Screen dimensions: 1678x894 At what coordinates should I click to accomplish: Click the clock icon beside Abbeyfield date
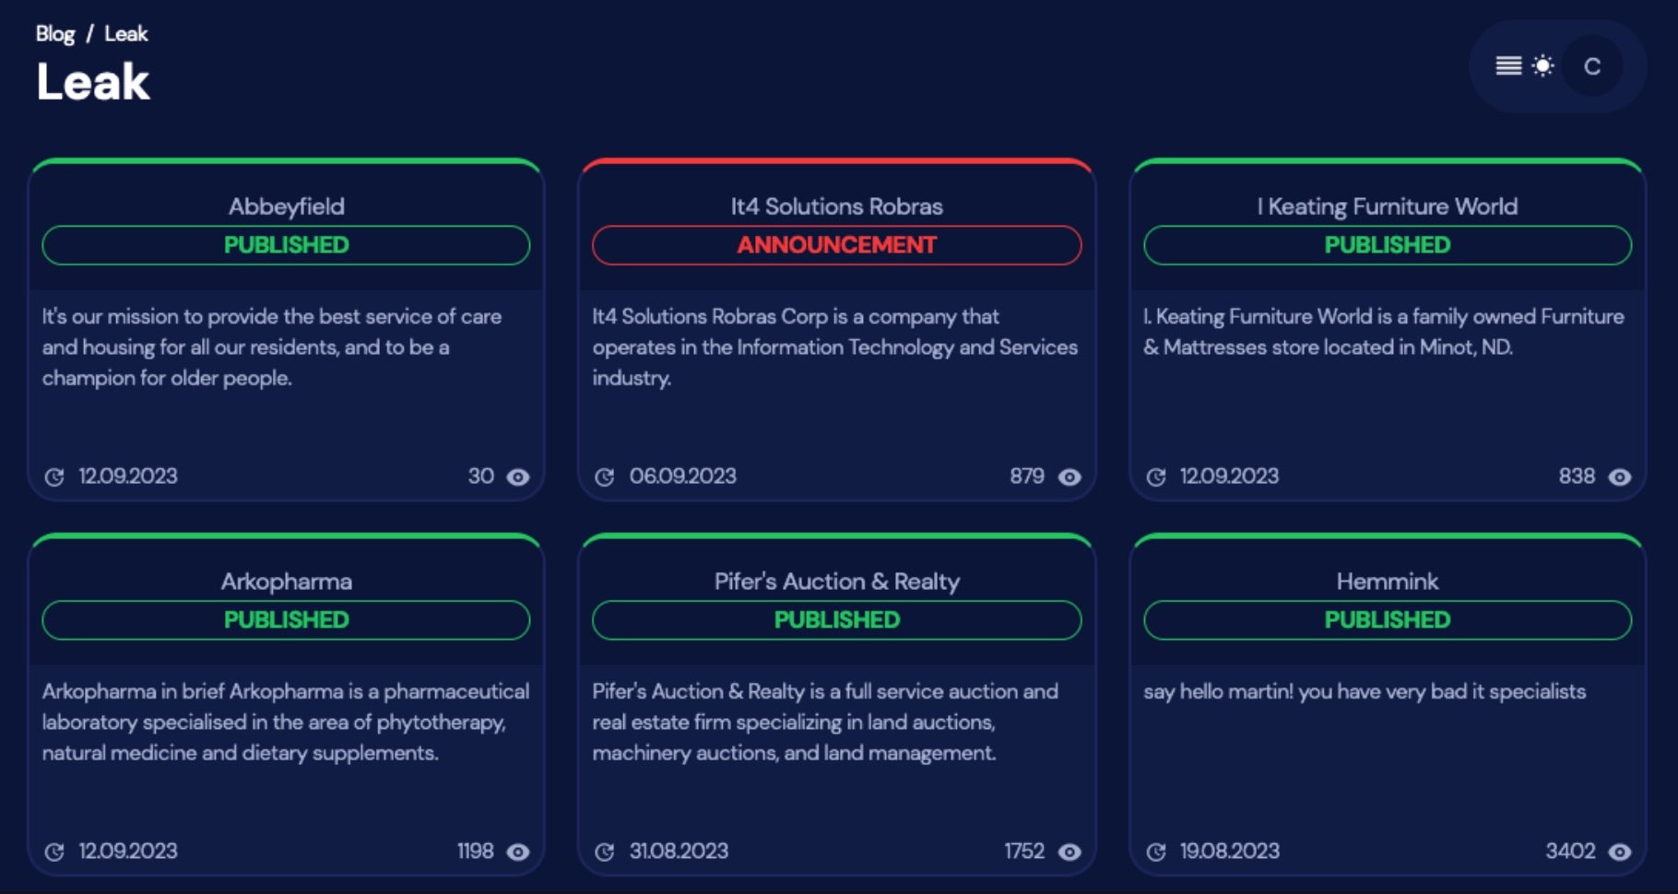click(54, 476)
